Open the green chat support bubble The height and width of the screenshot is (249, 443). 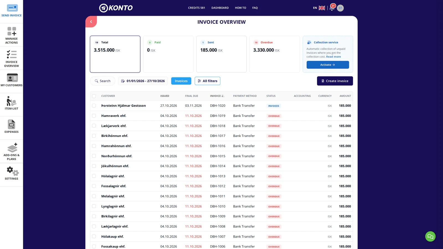pyautogui.click(x=430, y=236)
